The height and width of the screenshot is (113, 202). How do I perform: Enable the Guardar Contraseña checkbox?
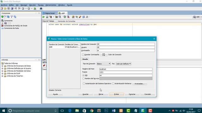click(x=83, y=55)
